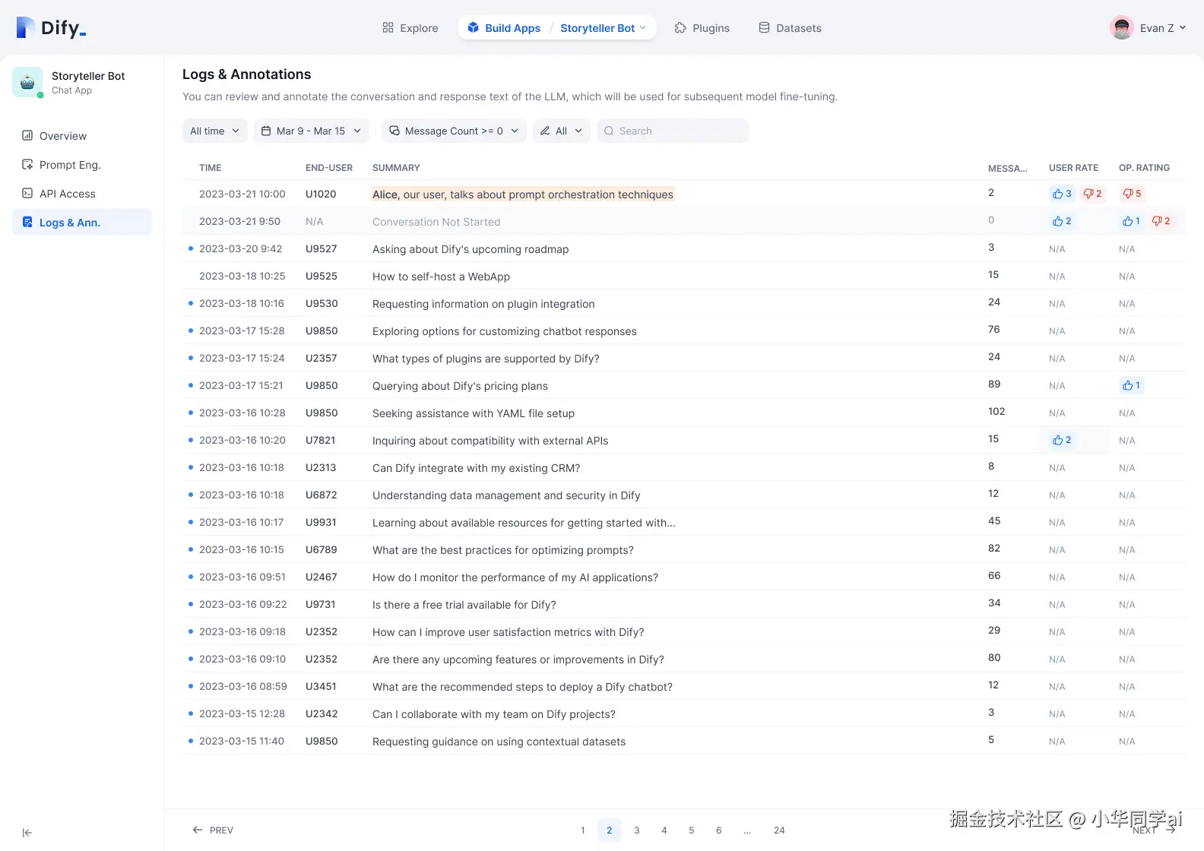Switch to the Datasets tab
The width and height of the screenshot is (1204, 851).
point(791,28)
